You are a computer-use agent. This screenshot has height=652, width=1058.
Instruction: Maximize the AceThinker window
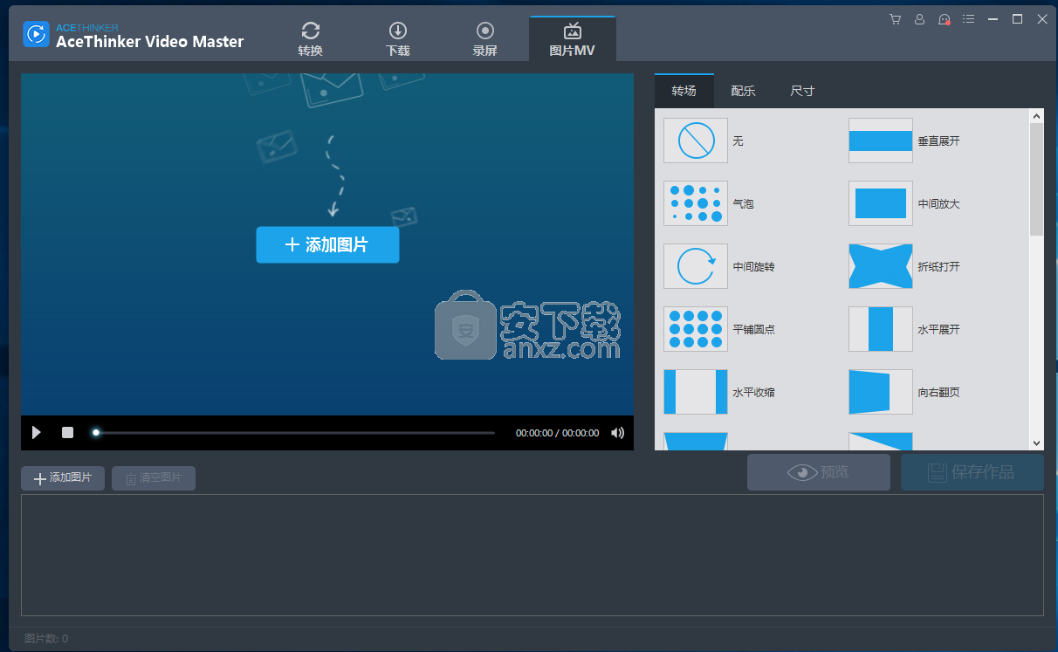point(1017,19)
